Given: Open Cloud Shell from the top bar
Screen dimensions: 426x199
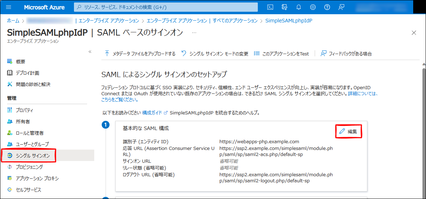Looking at the screenshot, I should click(270, 7).
